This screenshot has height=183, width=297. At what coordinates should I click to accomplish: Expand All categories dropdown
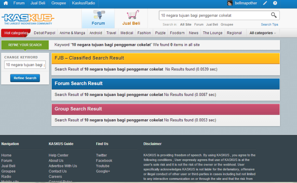(262, 33)
